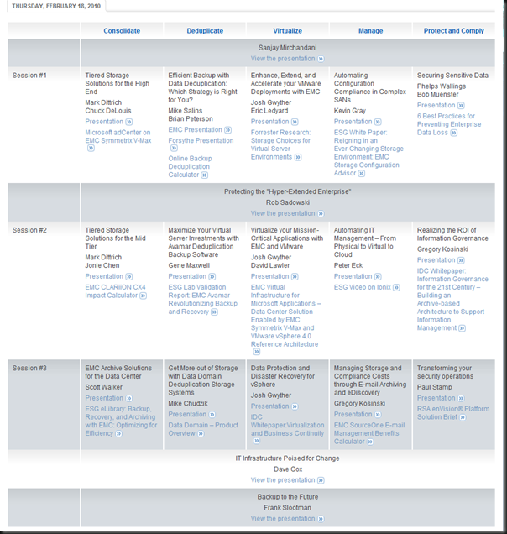Click arrow icon under Microsoft adCenter link

[91, 148]
